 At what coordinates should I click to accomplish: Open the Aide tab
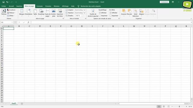point(73,6)
